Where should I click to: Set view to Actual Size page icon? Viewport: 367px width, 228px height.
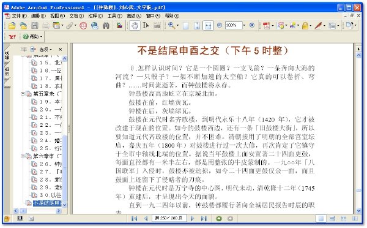pyautogui.click(x=185, y=25)
